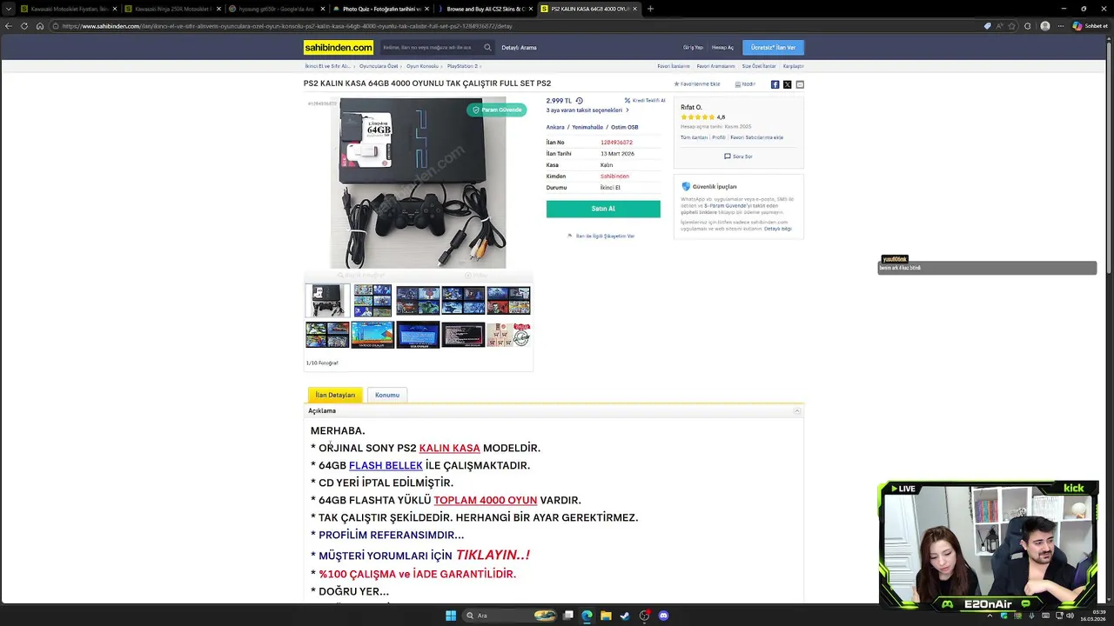Viewport: 1114px width, 626px height.
Task: Click main PS2 listing photo
Action: point(418,183)
